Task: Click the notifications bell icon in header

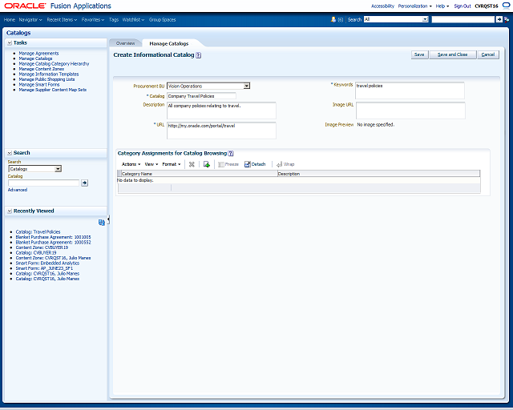Action: tap(333, 19)
